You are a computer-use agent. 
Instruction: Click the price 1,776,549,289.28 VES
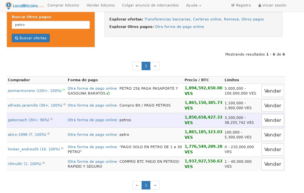(203, 149)
